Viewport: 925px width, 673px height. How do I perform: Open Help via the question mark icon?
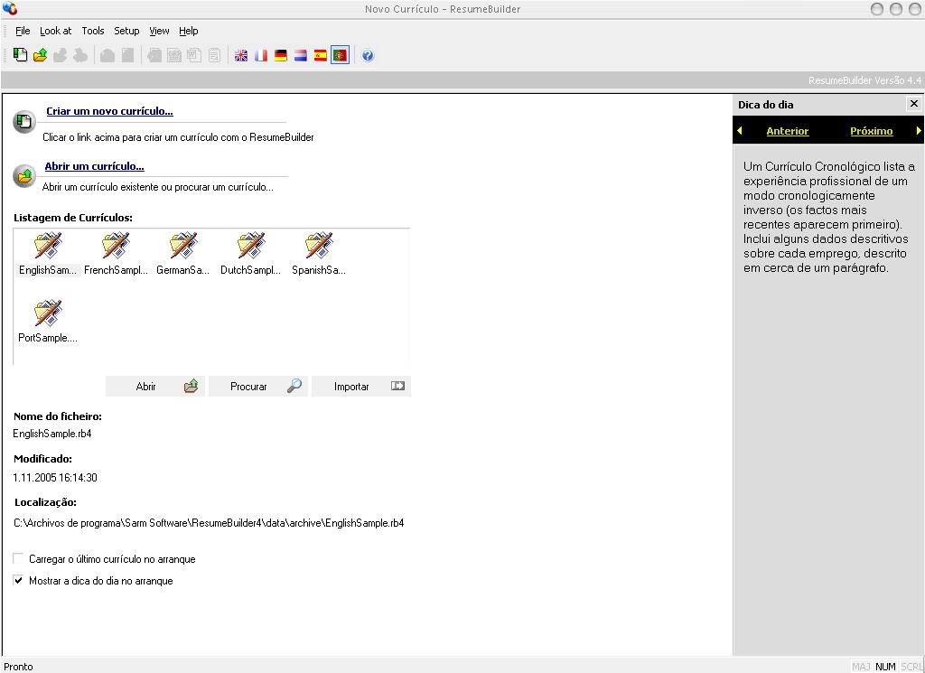click(368, 55)
